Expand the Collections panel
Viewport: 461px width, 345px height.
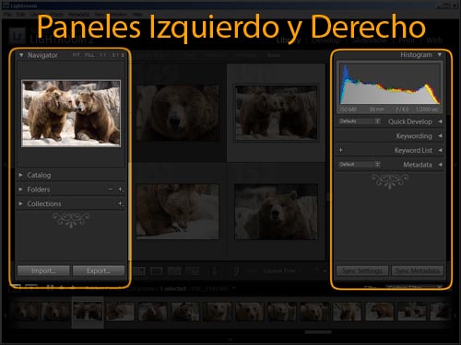(20, 203)
